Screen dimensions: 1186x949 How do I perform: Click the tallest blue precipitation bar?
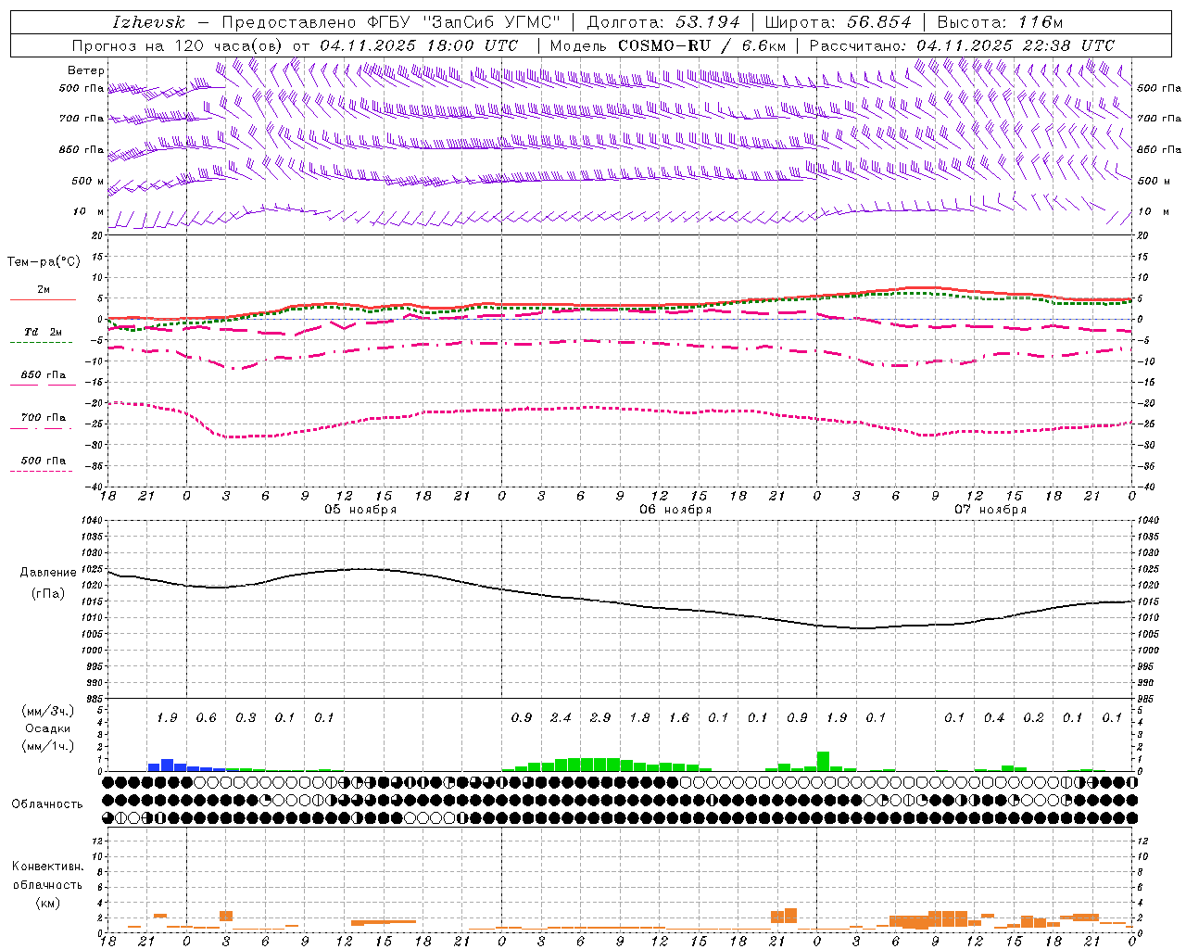tap(167, 766)
